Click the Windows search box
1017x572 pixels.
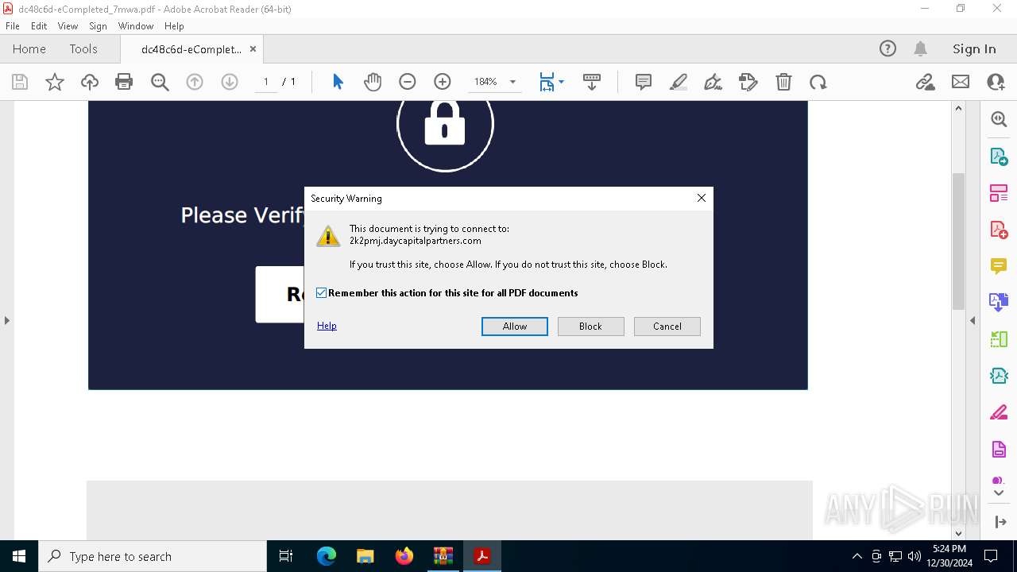click(153, 556)
